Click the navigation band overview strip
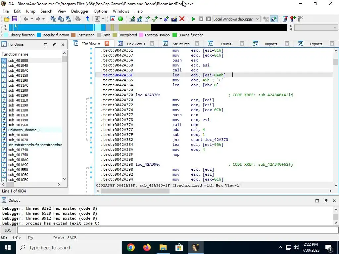The height and width of the screenshot is (254, 339). click(147, 27)
